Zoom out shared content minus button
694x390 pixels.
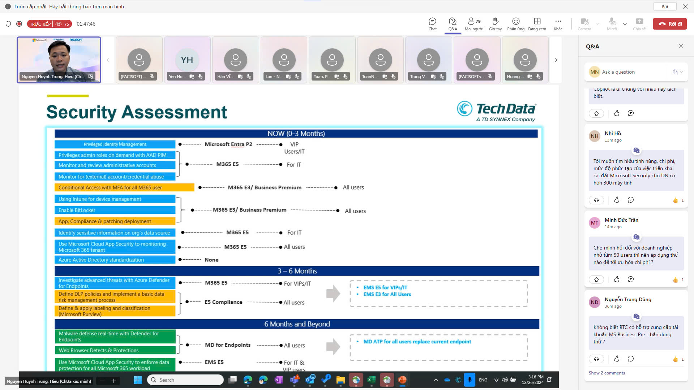[x=102, y=381]
